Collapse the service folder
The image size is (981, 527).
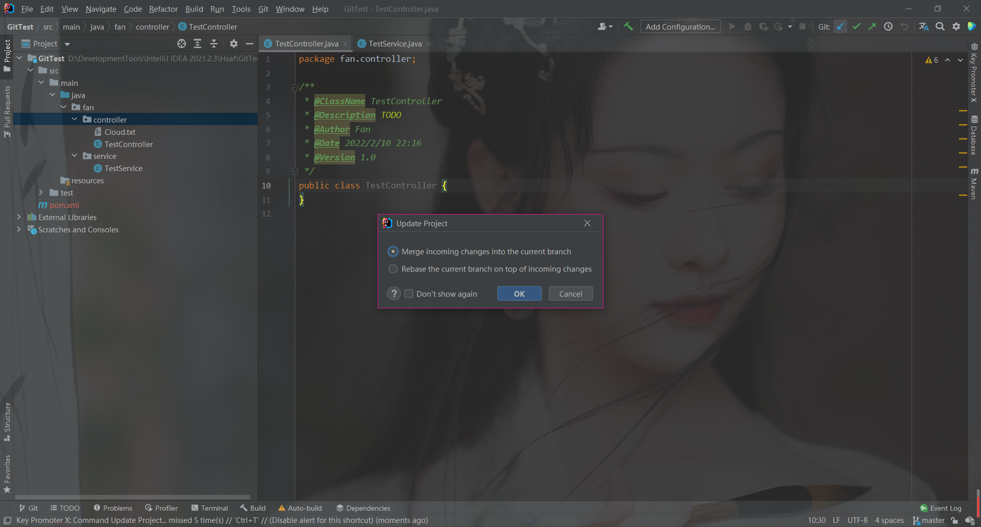point(75,156)
